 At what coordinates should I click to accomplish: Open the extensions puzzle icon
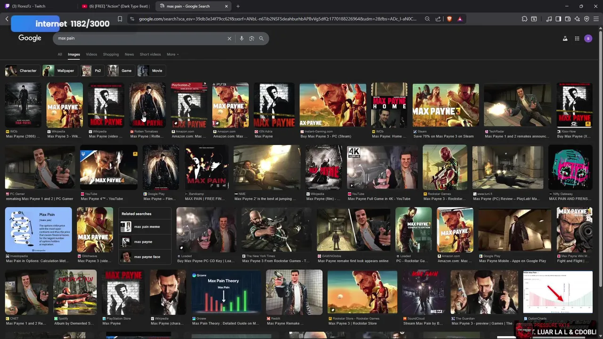[524, 19]
